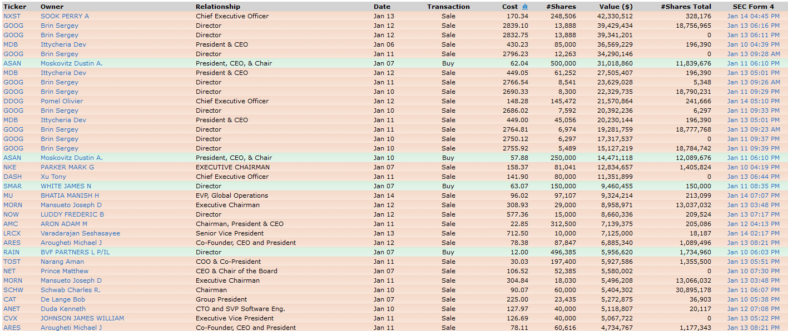
Task: View owner PARKER MARK G
Action: 67,167
